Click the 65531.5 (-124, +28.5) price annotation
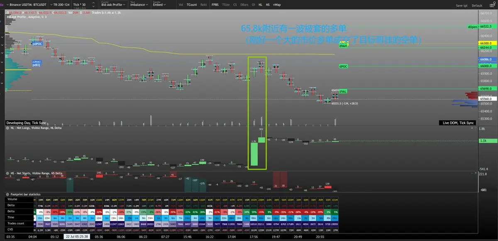This screenshot has width=498, height=241. click(345, 103)
